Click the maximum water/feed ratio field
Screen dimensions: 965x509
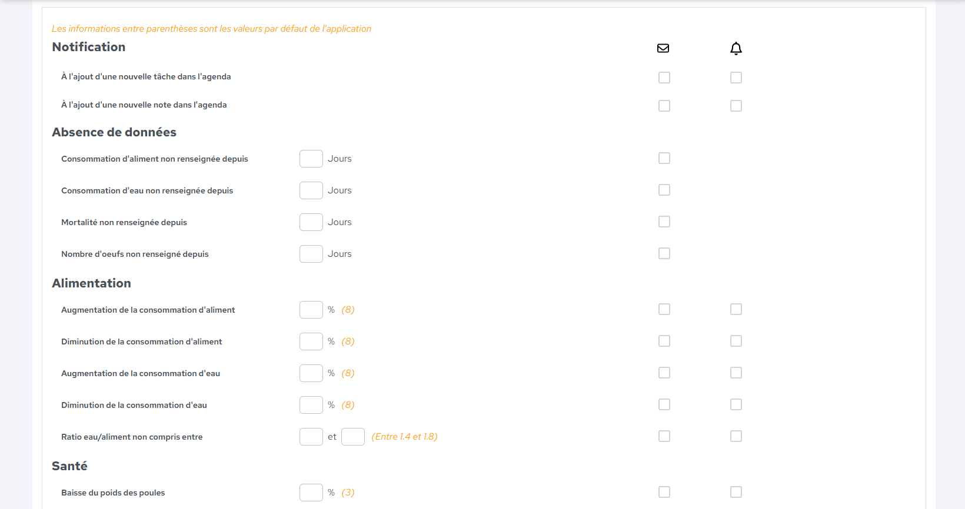(352, 437)
